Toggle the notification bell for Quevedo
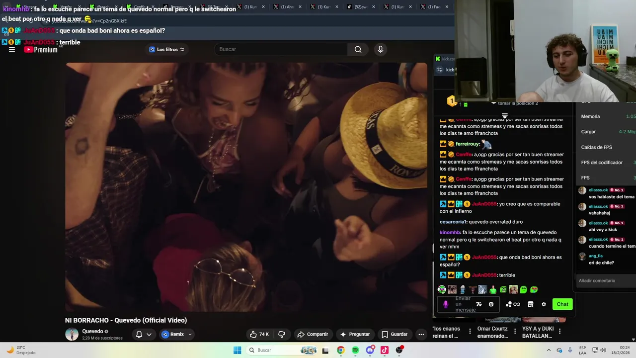This screenshot has width=636, height=358. [139, 335]
